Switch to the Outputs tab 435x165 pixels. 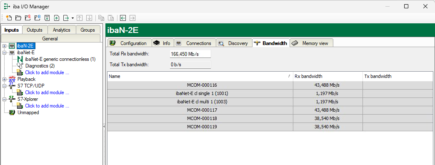click(35, 30)
